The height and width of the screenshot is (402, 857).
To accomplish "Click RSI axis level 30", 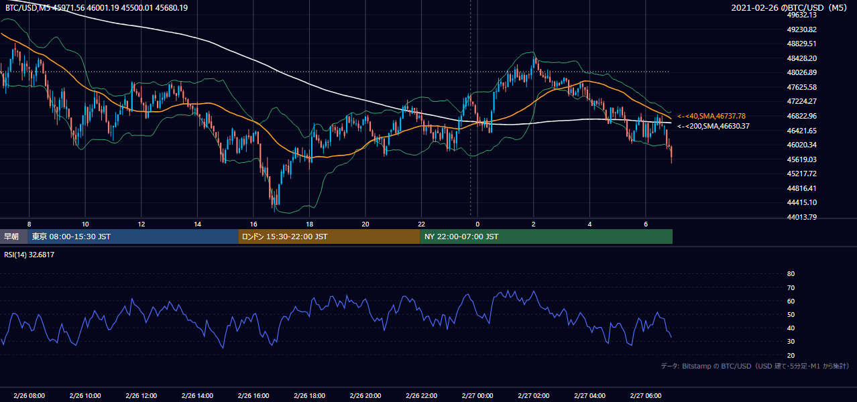I will (x=791, y=342).
